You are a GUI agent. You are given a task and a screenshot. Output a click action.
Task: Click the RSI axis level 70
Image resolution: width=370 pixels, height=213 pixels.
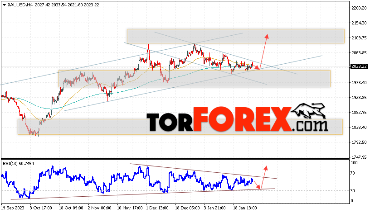(x=352, y=173)
